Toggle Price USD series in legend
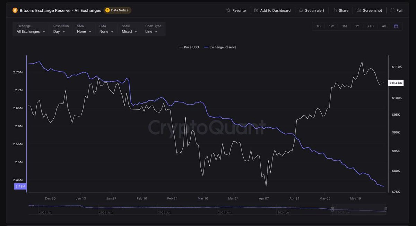416x226 pixels. 189,47
